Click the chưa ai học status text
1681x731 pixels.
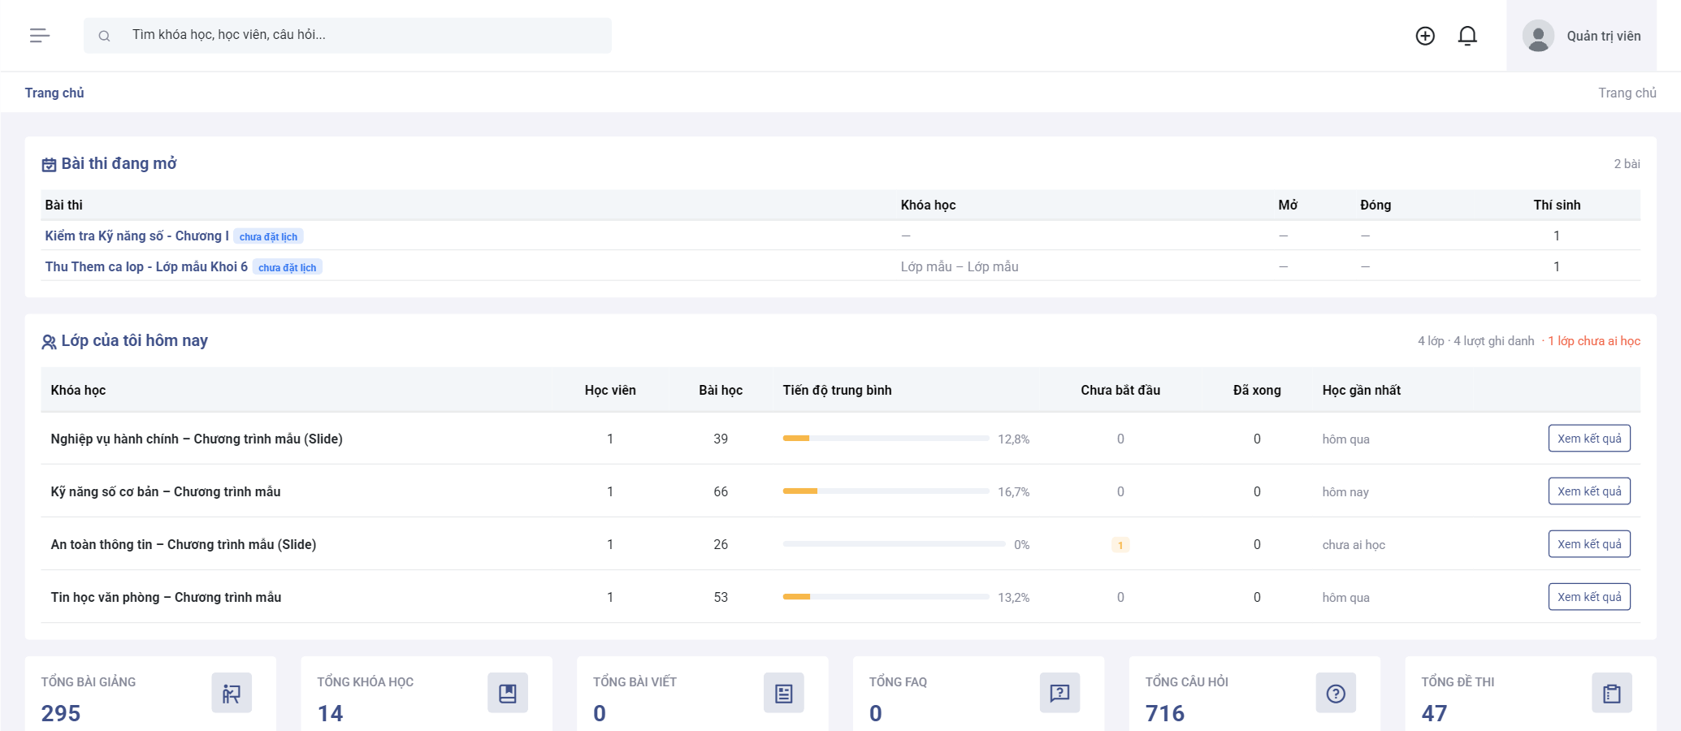coord(1354,545)
